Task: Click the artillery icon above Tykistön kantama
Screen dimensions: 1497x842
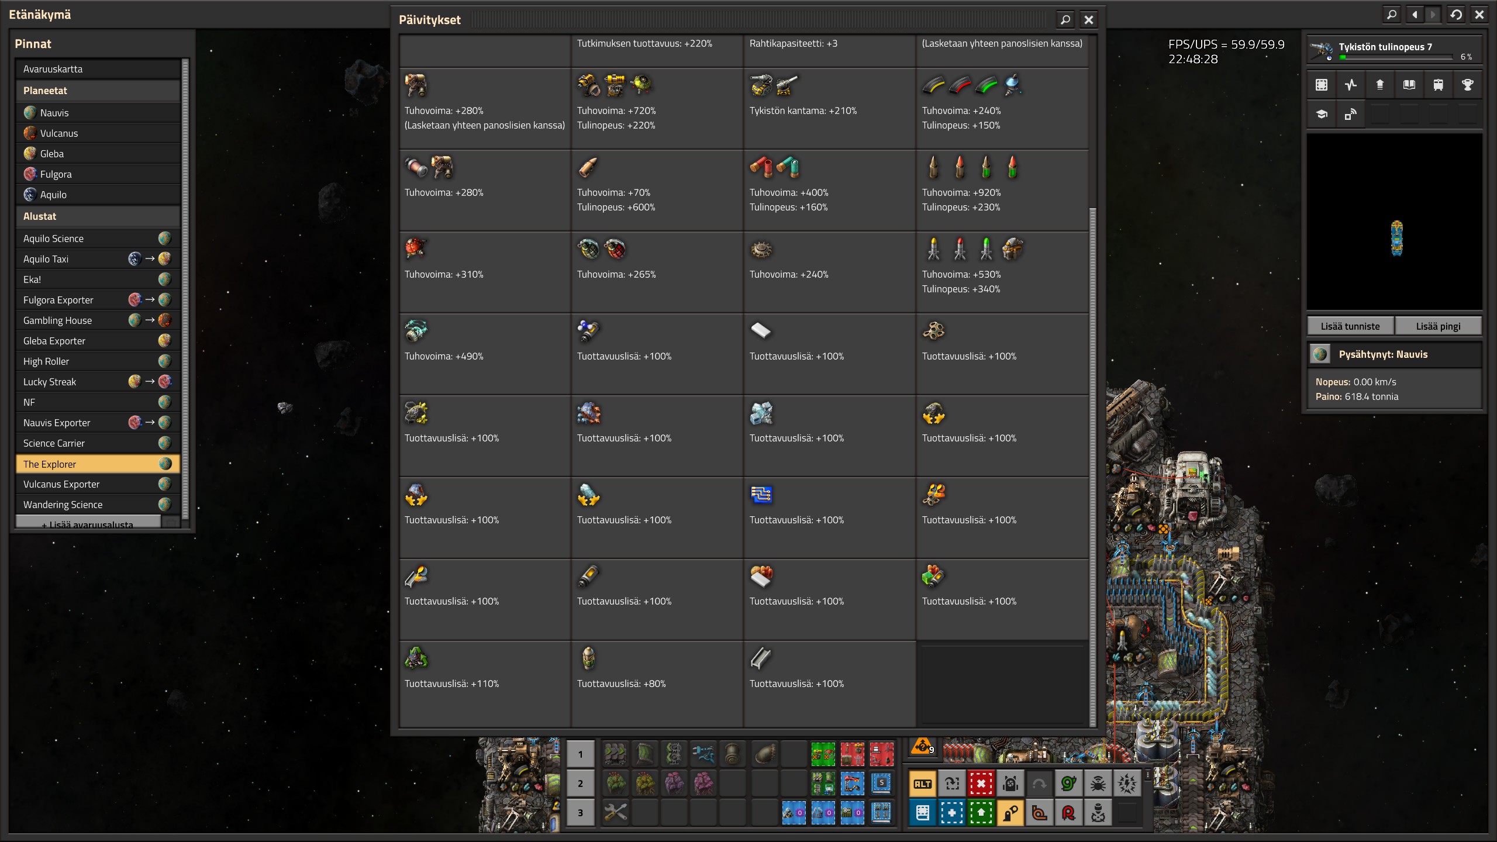Action: pos(774,85)
